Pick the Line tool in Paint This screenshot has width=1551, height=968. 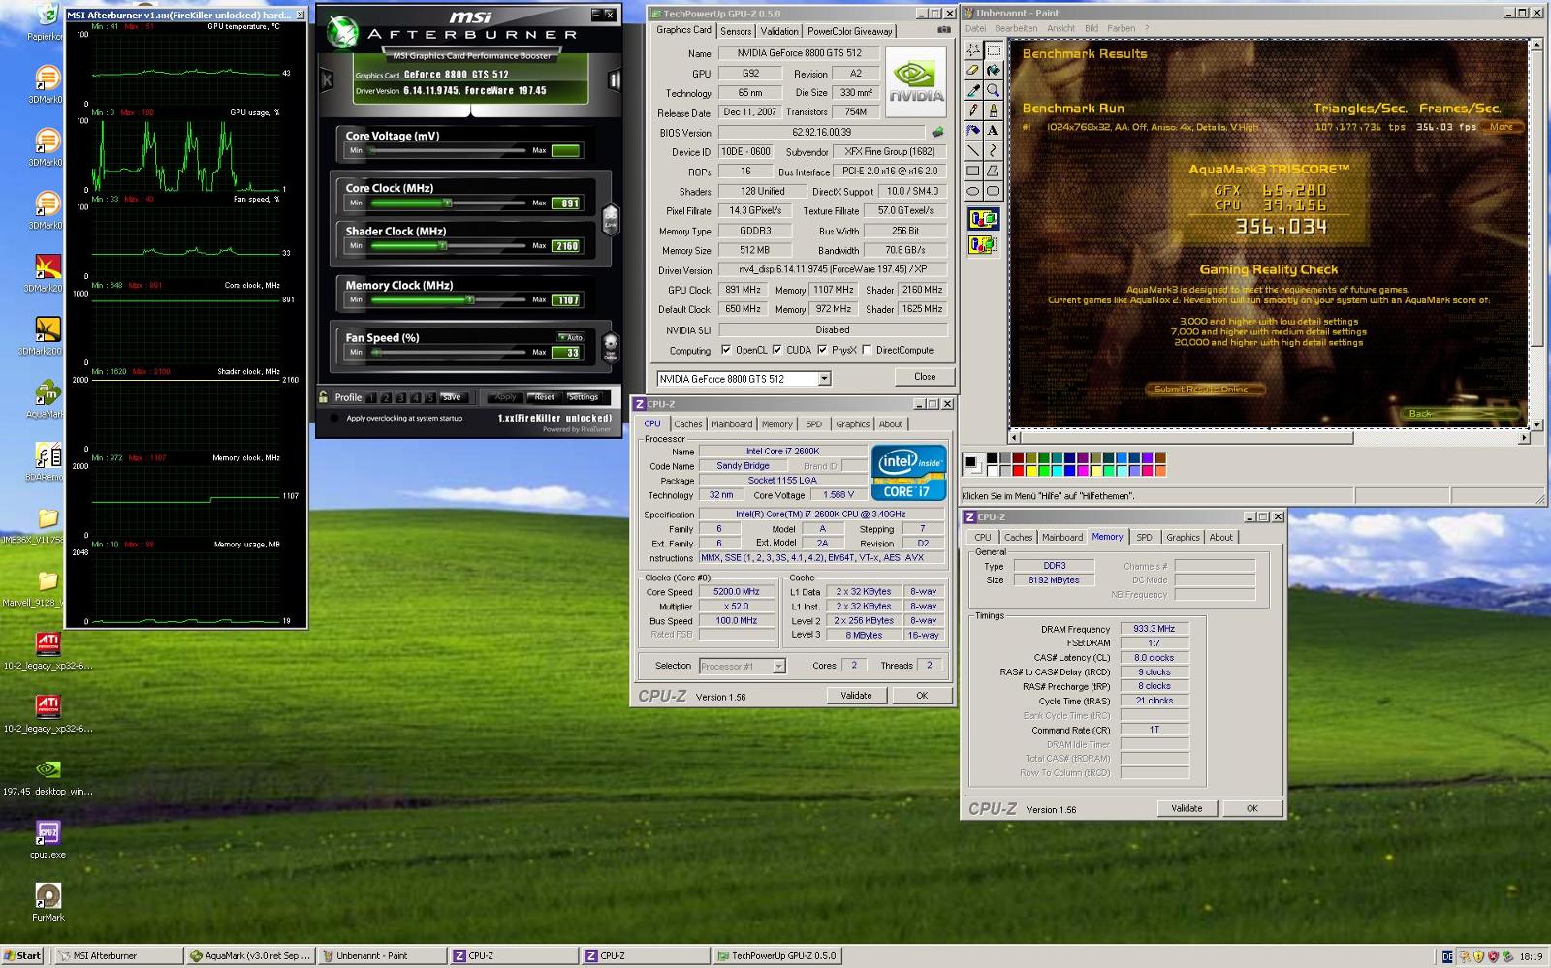point(973,151)
